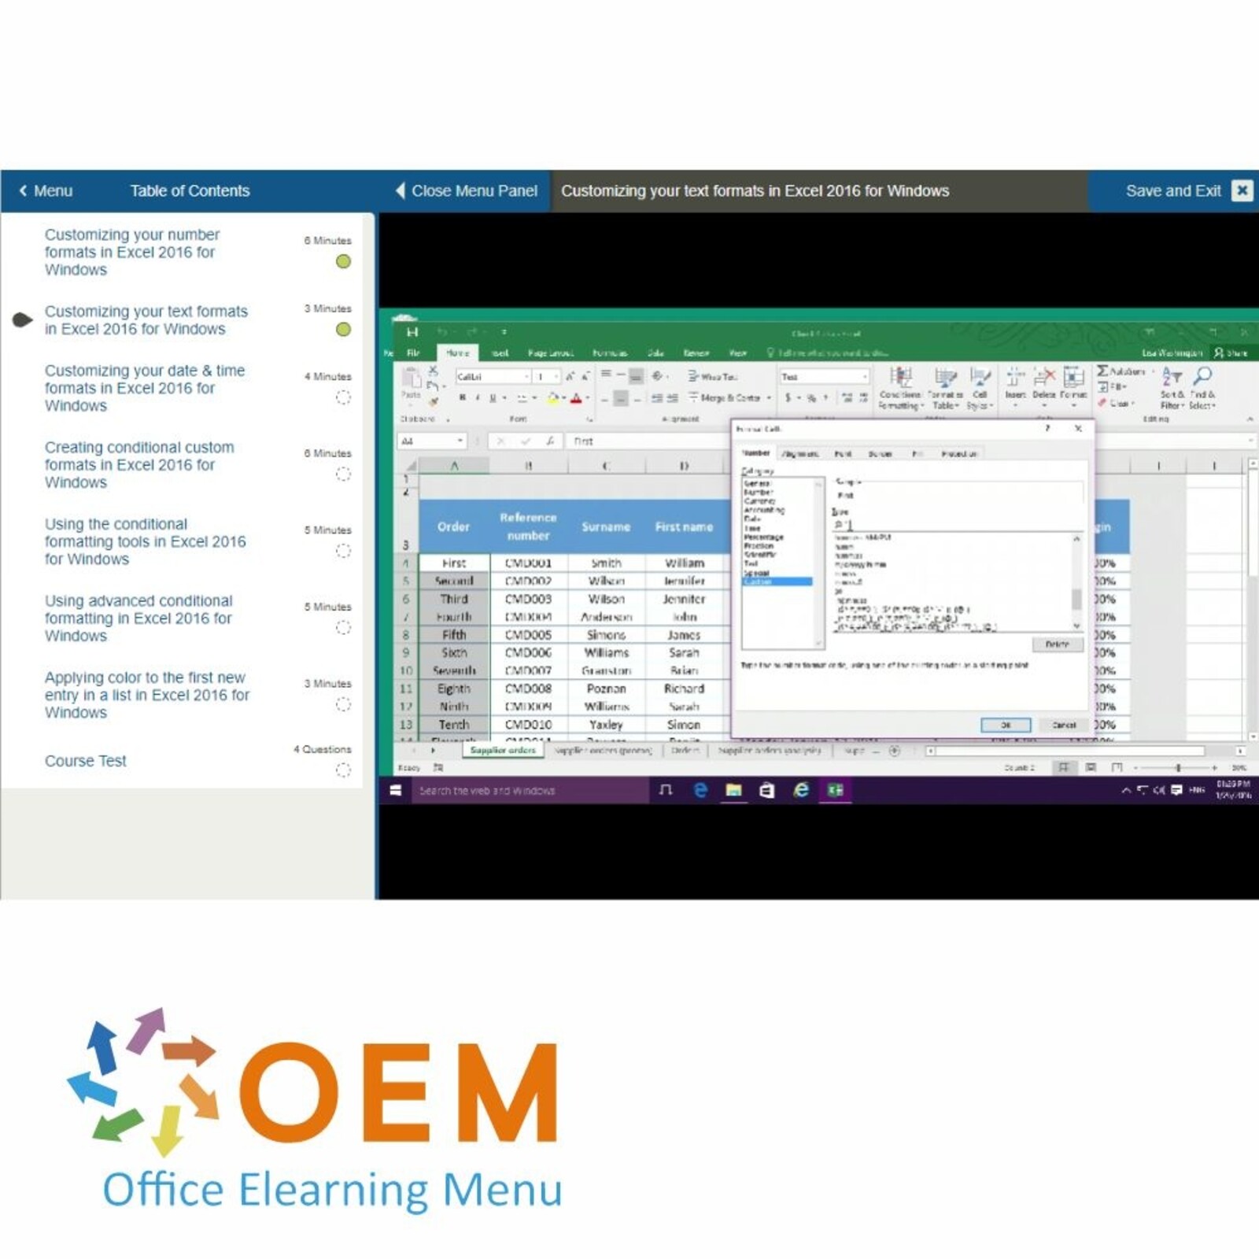Image resolution: width=1259 pixels, height=1259 pixels.
Task: Switch to Normal view in status bar
Action: [x=1063, y=767]
